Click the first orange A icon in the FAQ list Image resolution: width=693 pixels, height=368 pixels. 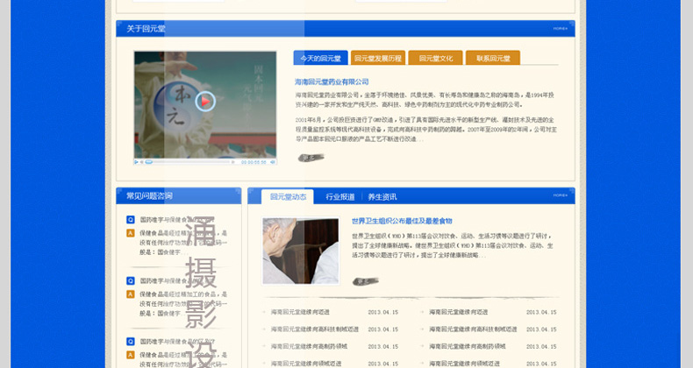click(131, 233)
